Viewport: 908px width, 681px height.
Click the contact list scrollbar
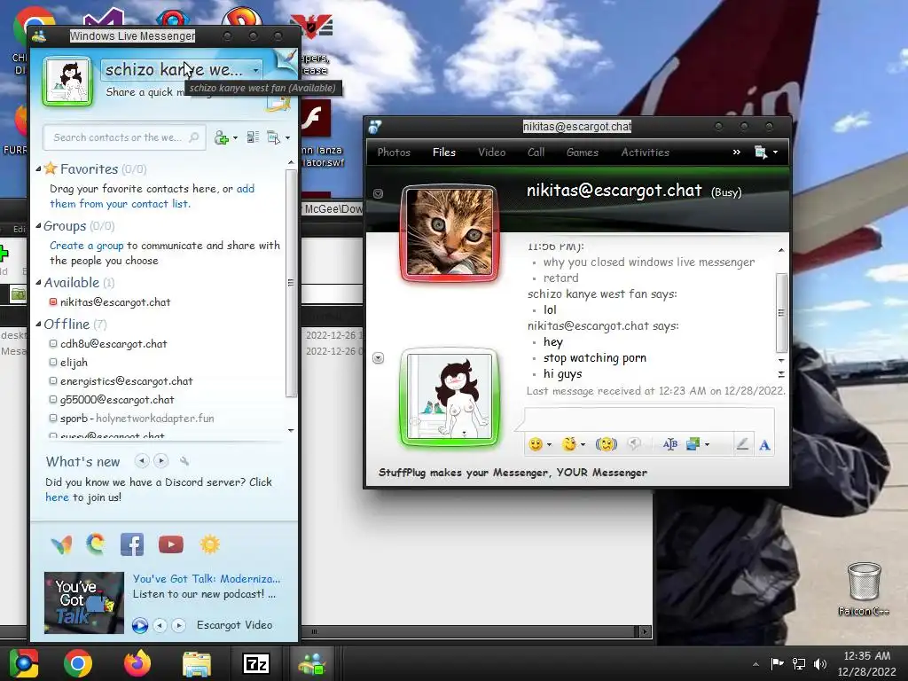[x=291, y=283]
